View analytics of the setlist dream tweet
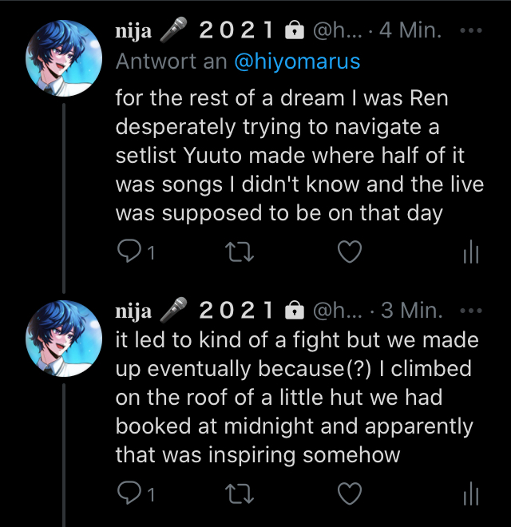 tap(470, 252)
